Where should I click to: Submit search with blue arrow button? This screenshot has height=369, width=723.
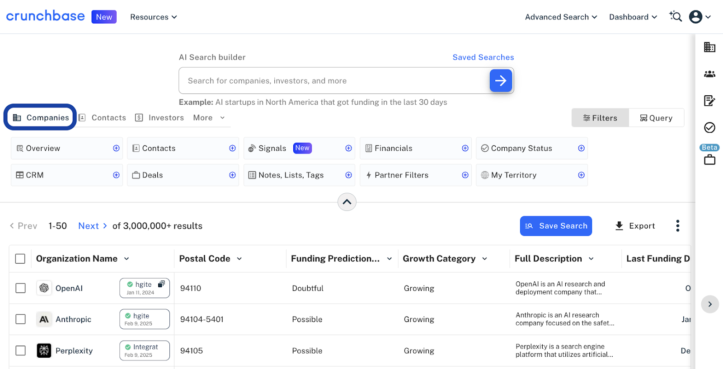[501, 80]
